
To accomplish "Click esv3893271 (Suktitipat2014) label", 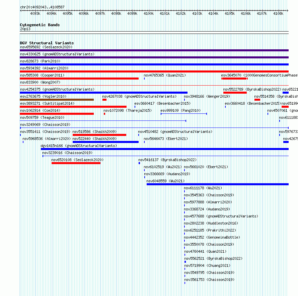I will tap(47, 103).
